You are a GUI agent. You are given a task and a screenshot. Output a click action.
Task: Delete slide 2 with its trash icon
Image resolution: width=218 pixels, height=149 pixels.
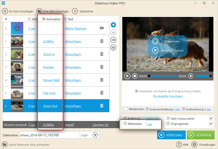(x=102, y=54)
